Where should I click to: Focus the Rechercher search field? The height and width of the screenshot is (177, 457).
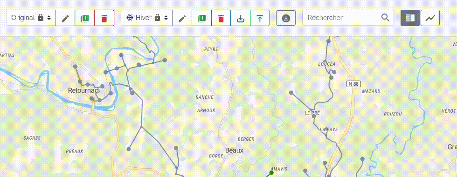[348, 18]
